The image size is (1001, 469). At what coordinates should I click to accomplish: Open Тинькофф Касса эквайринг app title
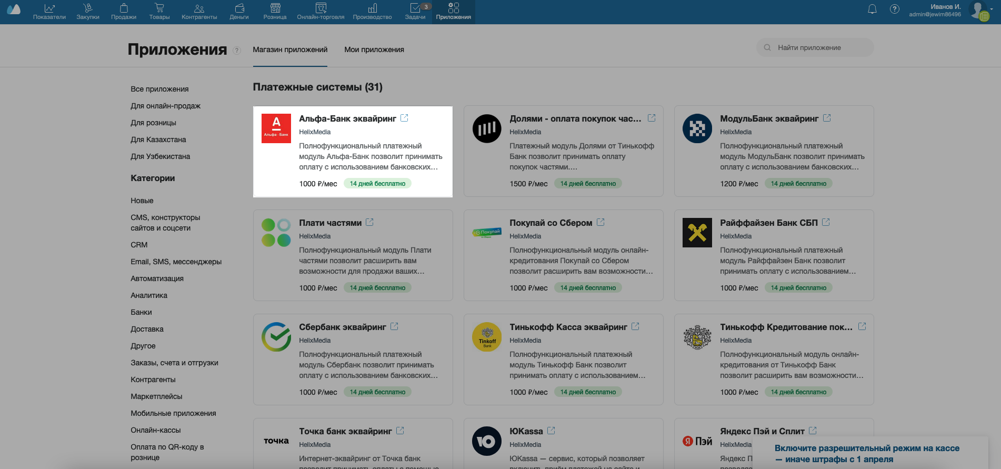[568, 327]
